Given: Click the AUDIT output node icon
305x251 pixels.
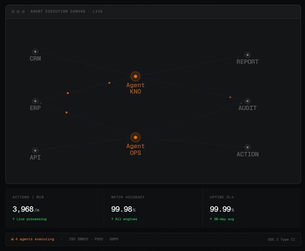Looking at the screenshot, I should coord(248,101).
